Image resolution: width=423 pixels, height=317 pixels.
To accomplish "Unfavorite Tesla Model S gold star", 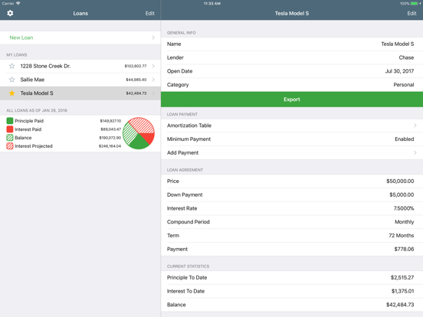I will [11, 93].
